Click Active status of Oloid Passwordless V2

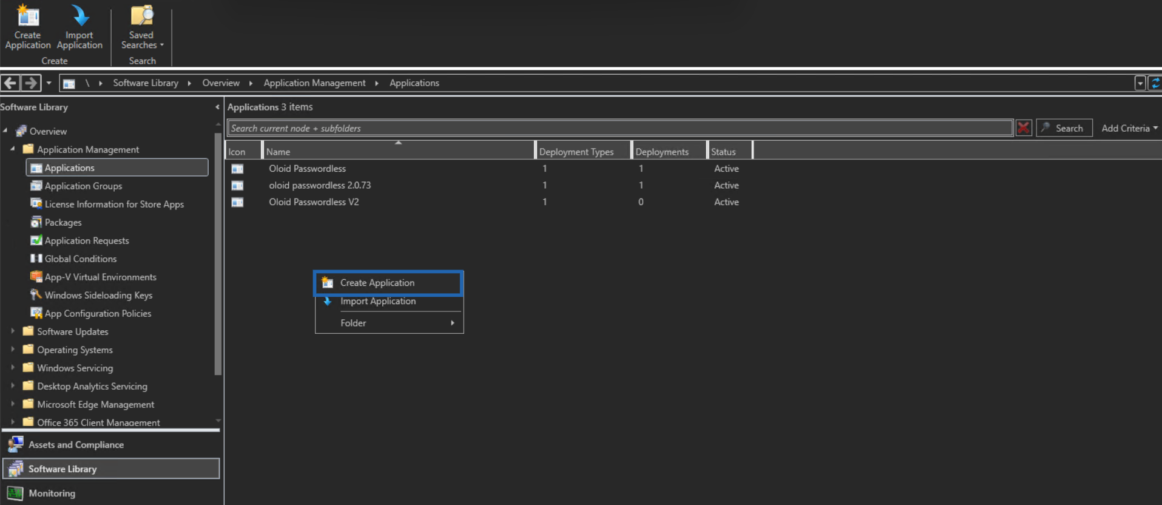726,202
